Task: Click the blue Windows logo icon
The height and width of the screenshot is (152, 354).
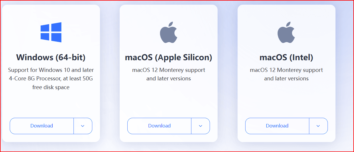Action: 51,32
